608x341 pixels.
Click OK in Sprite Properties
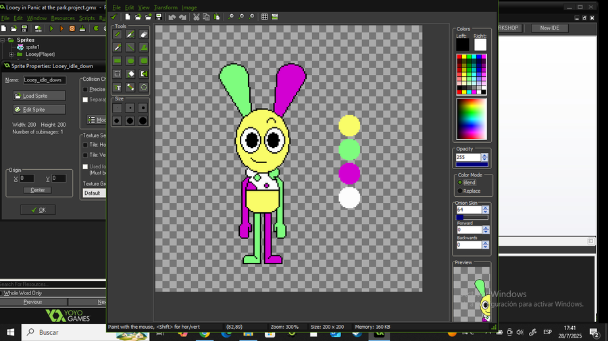pos(38,210)
